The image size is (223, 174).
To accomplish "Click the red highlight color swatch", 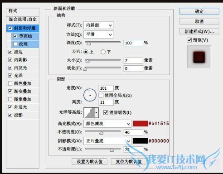I will (x=140, y=124).
